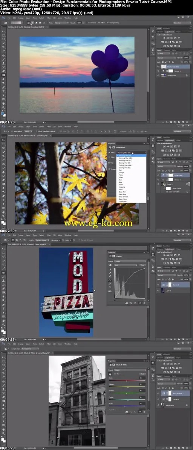The height and width of the screenshot is (450, 193).
Task: Pick the Gradient tool in the building screenshot
Action: pyautogui.click(x=3, y=401)
